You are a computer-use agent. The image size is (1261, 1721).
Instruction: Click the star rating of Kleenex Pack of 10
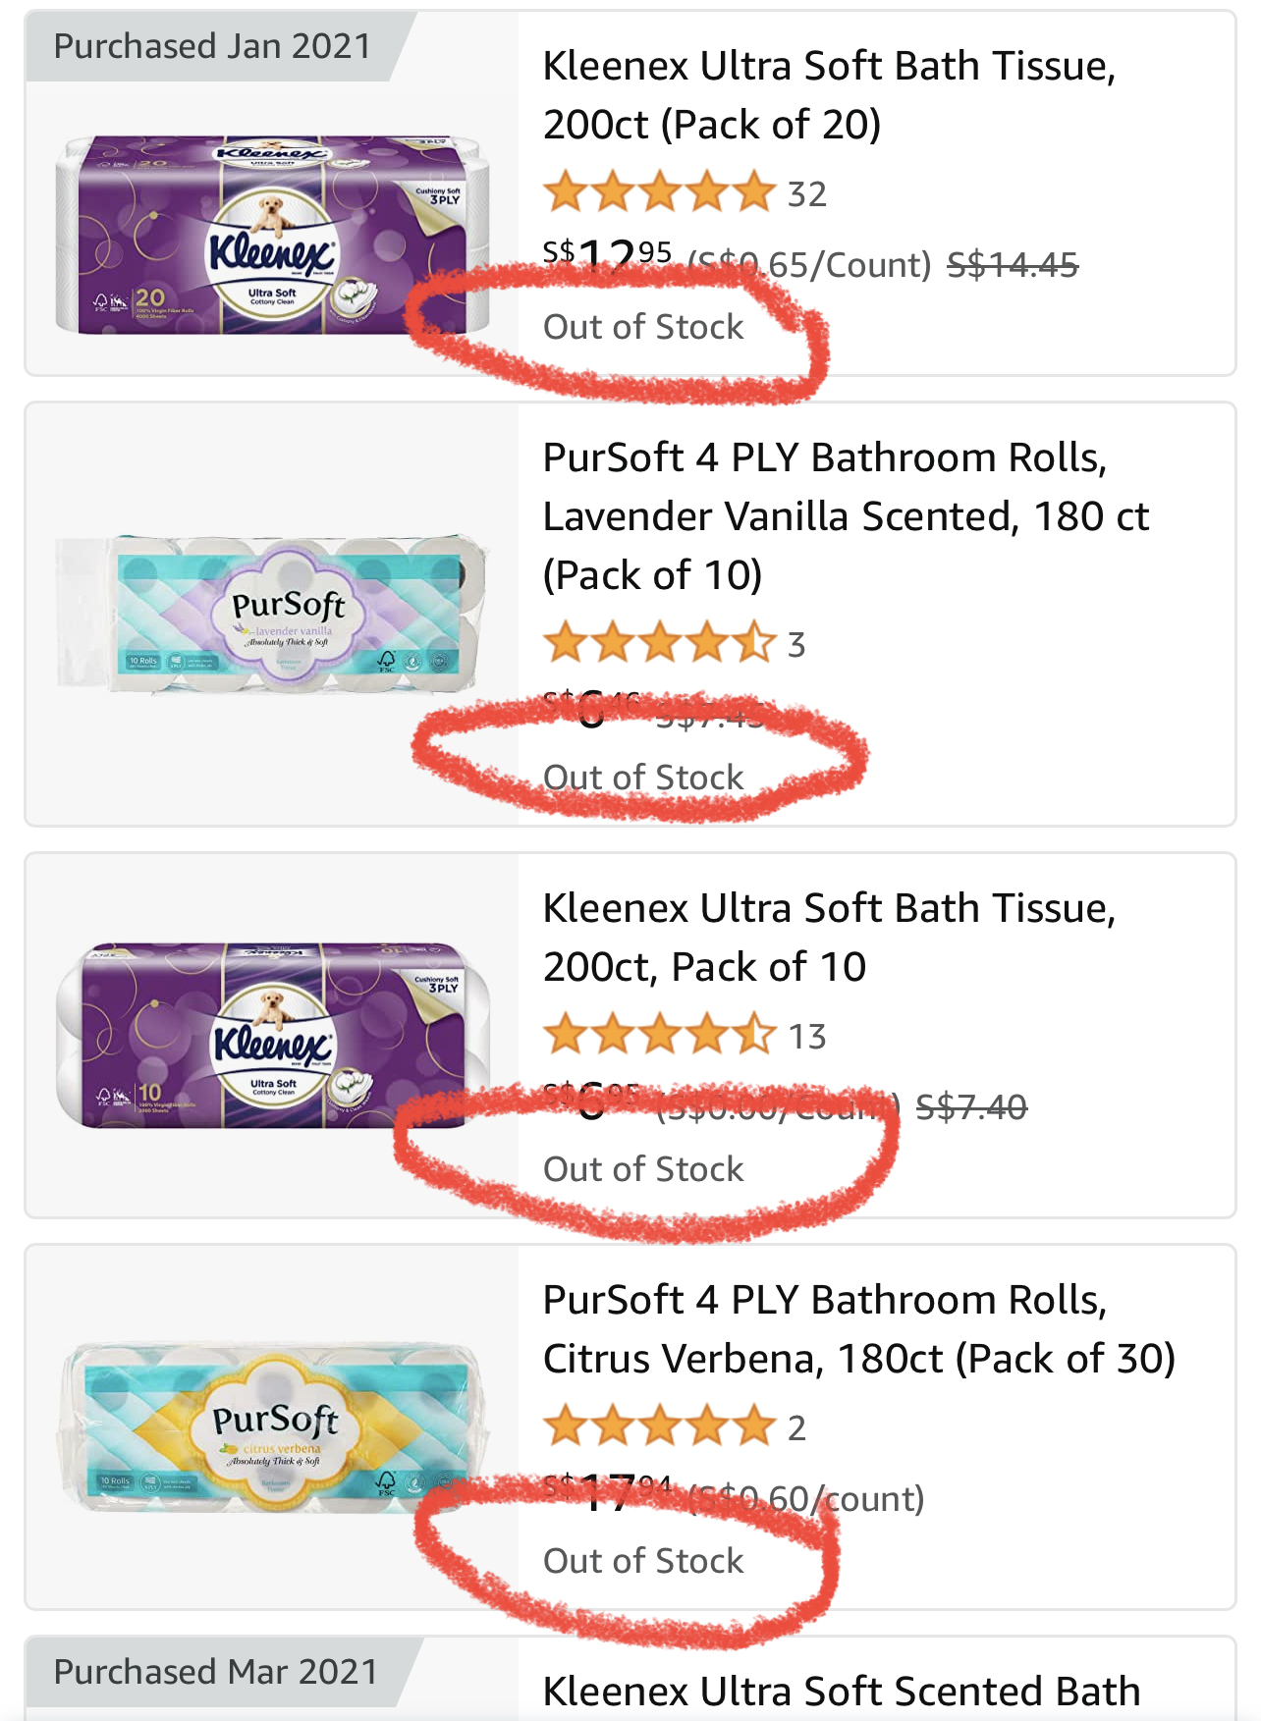[659, 1035]
